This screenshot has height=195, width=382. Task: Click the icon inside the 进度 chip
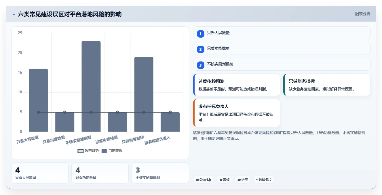tap(239, 179)
